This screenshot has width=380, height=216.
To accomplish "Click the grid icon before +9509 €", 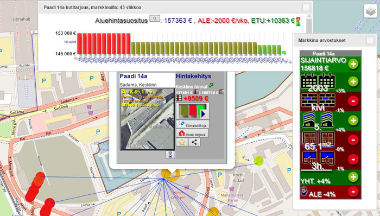I will (179, 98).
